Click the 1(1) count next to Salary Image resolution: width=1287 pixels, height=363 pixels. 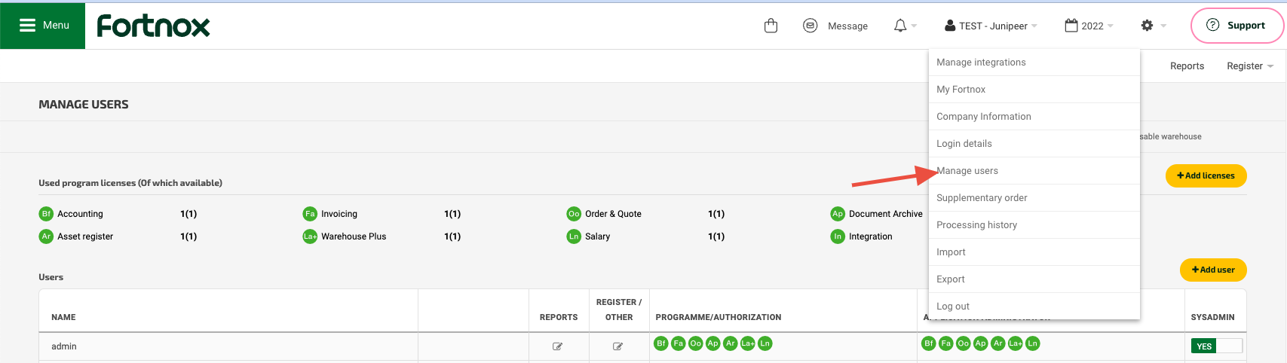click(x=716, y=236)
